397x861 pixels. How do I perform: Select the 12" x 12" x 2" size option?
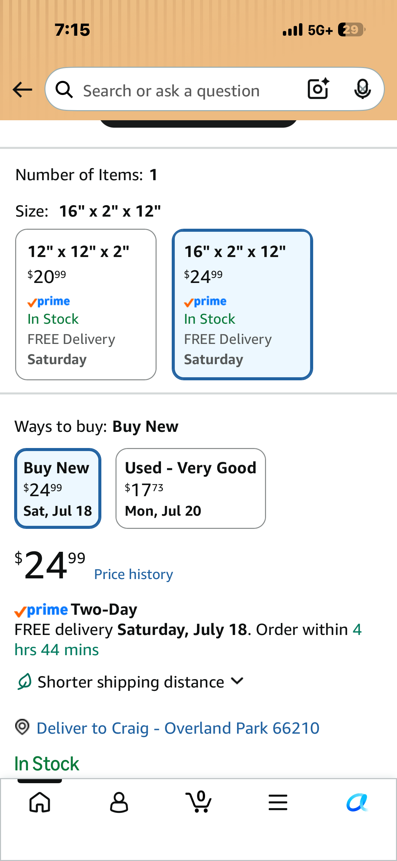click(x=86, y=305)
